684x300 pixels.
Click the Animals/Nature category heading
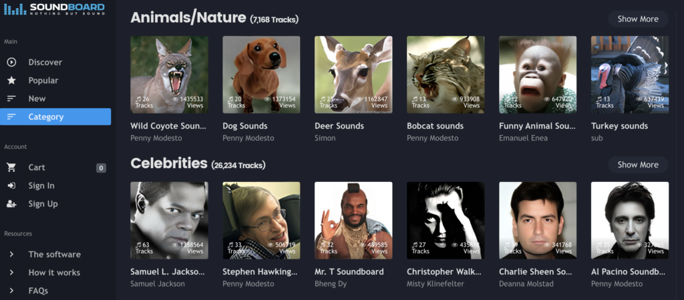click(188, 18)
